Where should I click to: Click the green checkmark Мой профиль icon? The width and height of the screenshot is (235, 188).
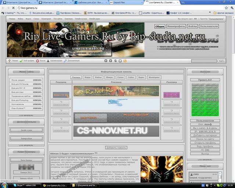(x=21, y=61)
